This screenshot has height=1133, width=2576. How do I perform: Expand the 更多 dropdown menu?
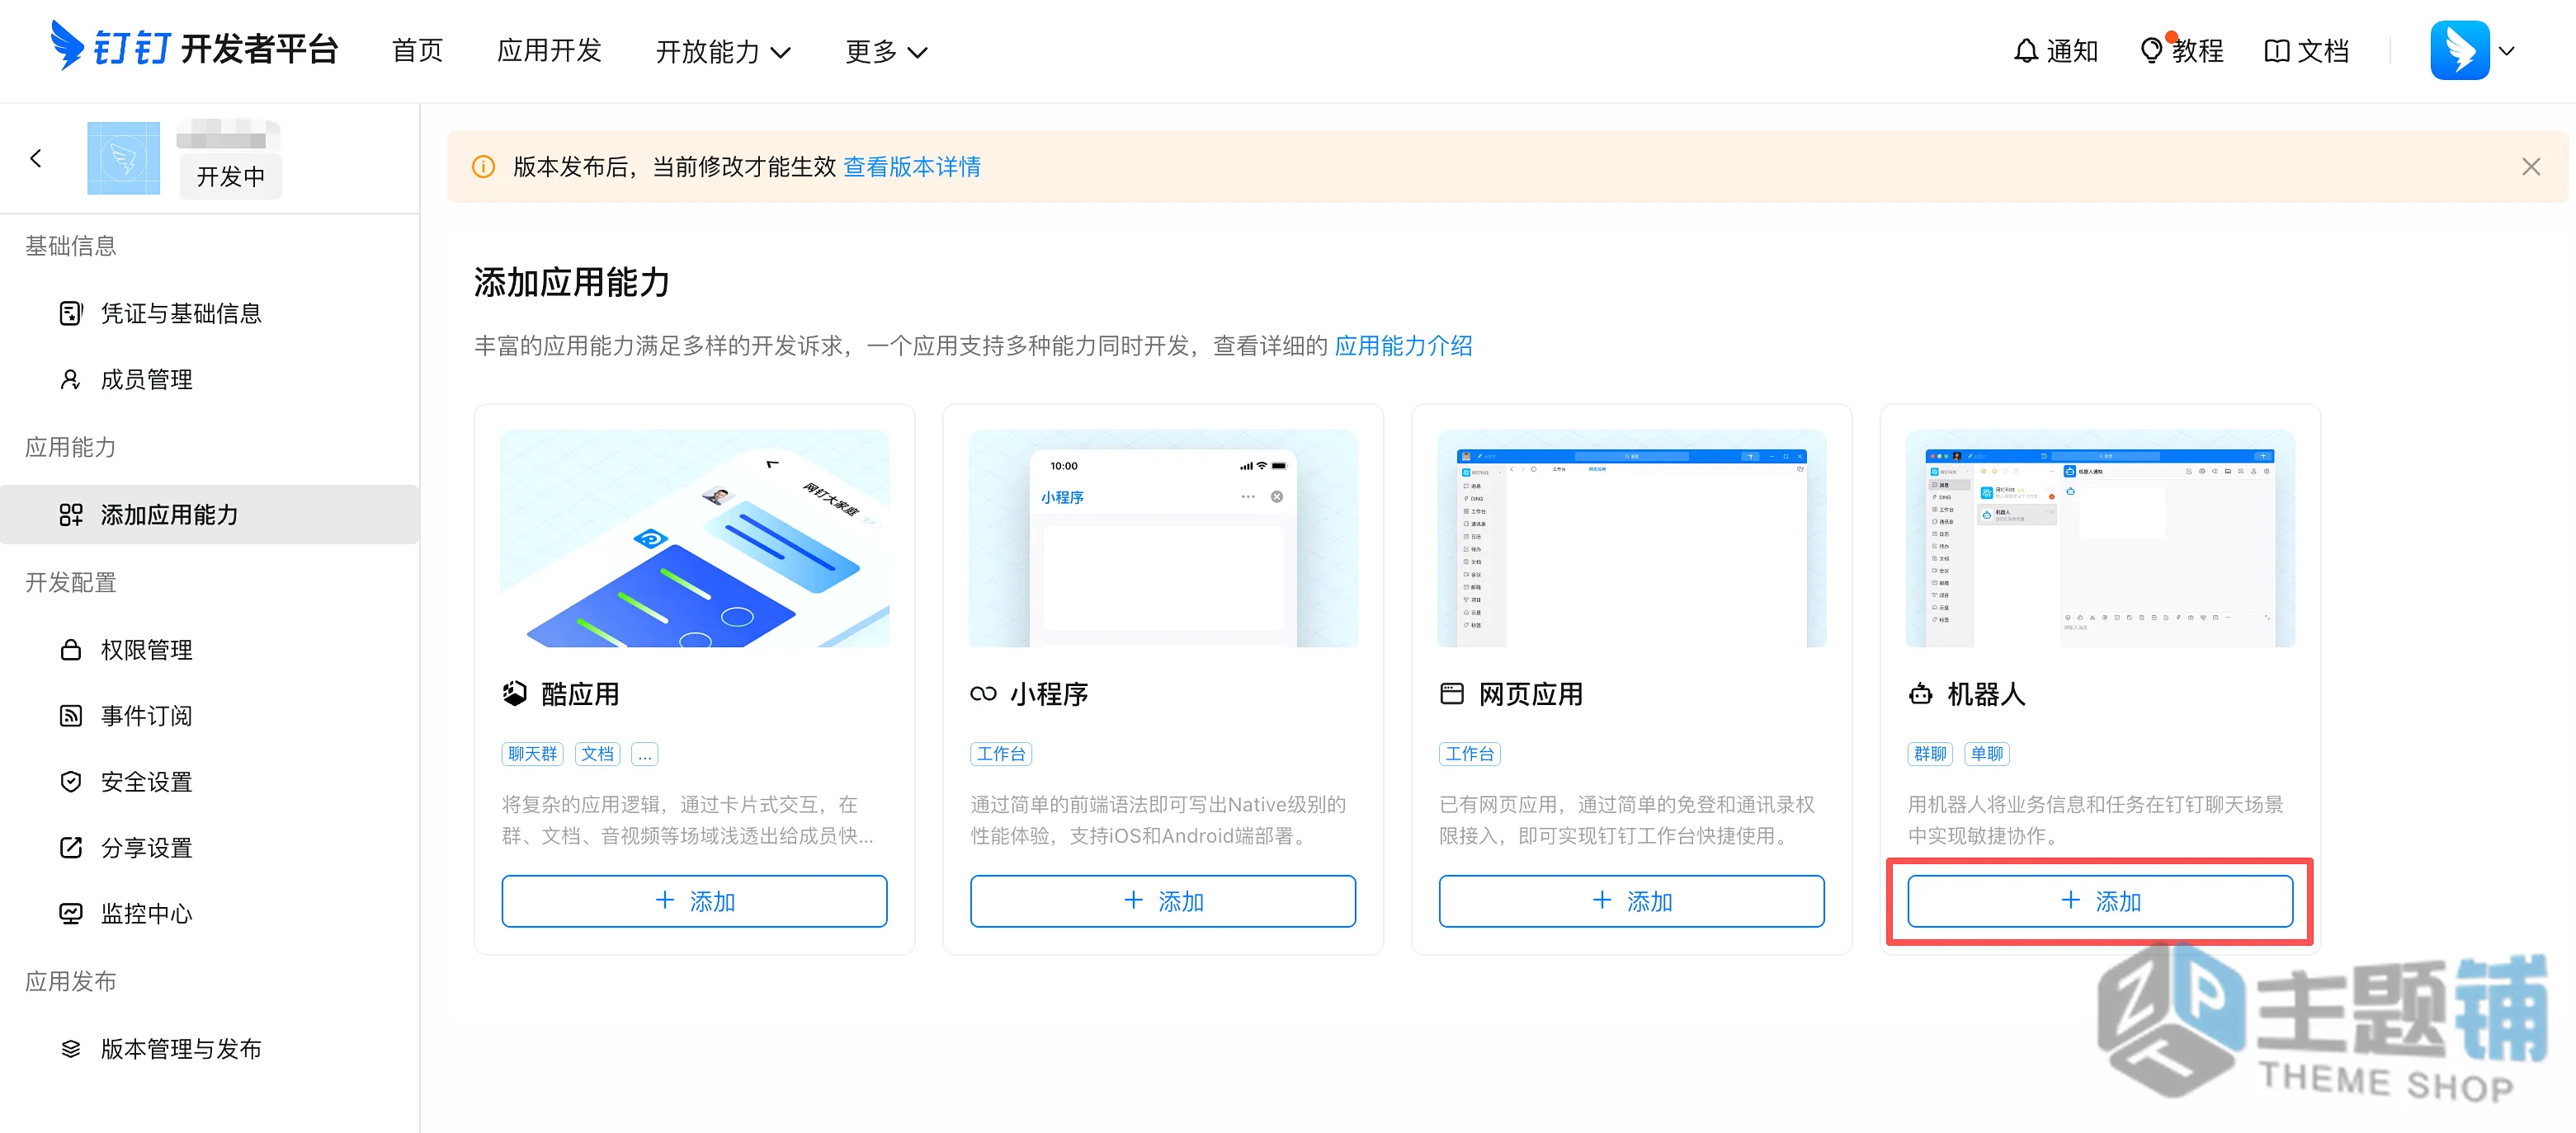click(886, 51)
